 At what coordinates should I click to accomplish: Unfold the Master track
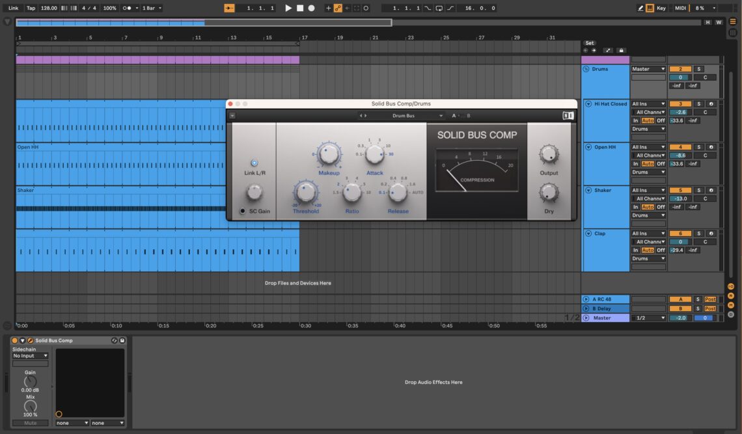pos(586,318)
